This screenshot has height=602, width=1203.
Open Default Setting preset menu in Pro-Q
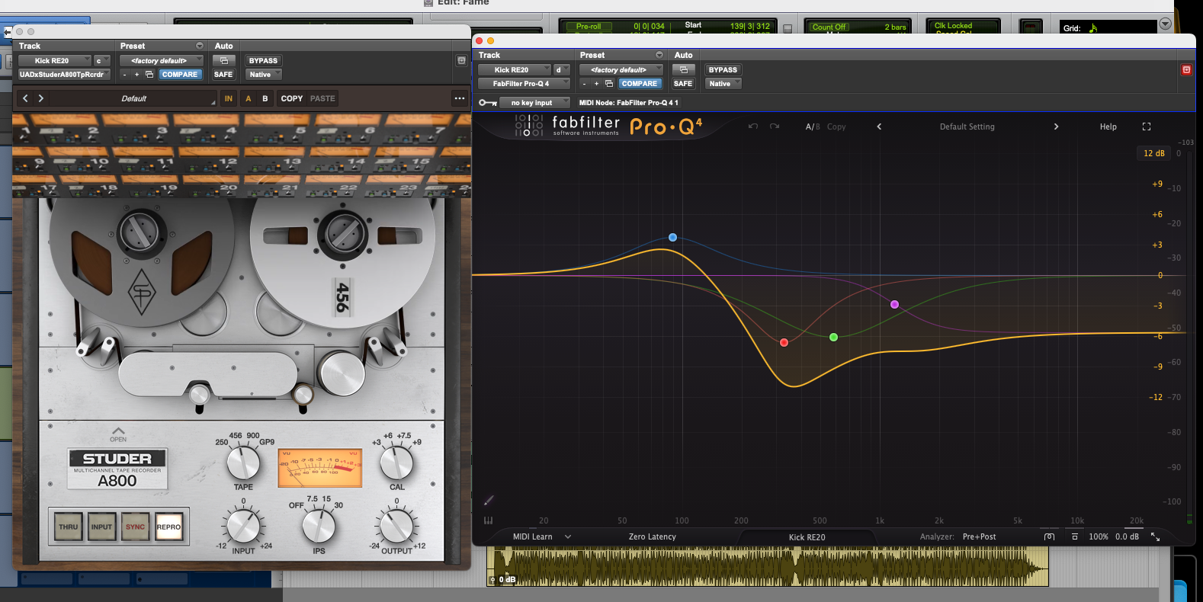click(x=967, y=126)
